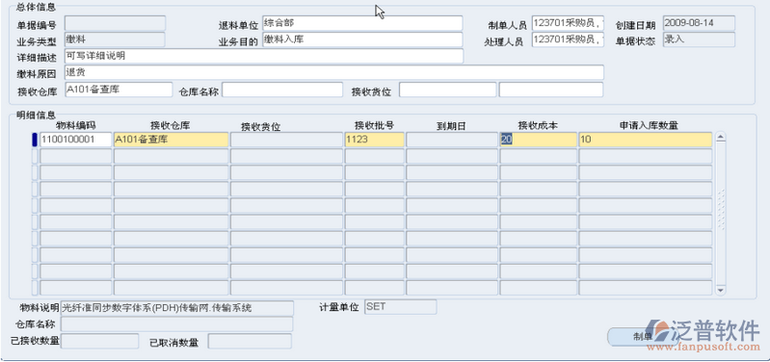Click the grid row's 接收仓库 cell A101备查库
The image size is (770, 362).
tap(171, 140)
